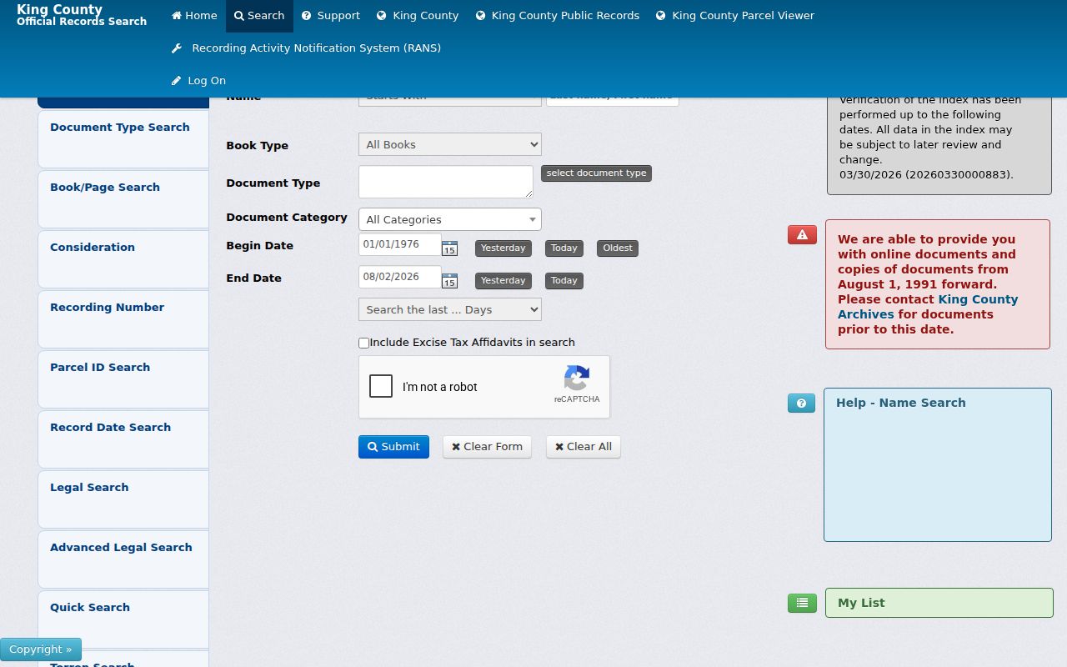Open the Consideration search tab
Screen dimensions: 1067x667
click(123, 259)
